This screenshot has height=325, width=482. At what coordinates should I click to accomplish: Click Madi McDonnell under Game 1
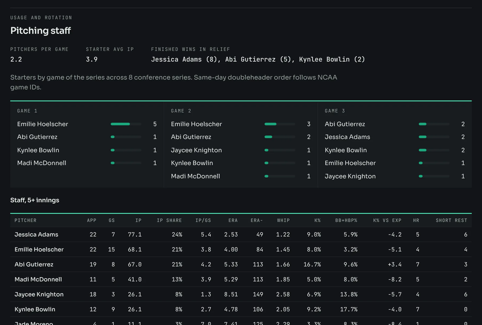click(x=42, y=163)
